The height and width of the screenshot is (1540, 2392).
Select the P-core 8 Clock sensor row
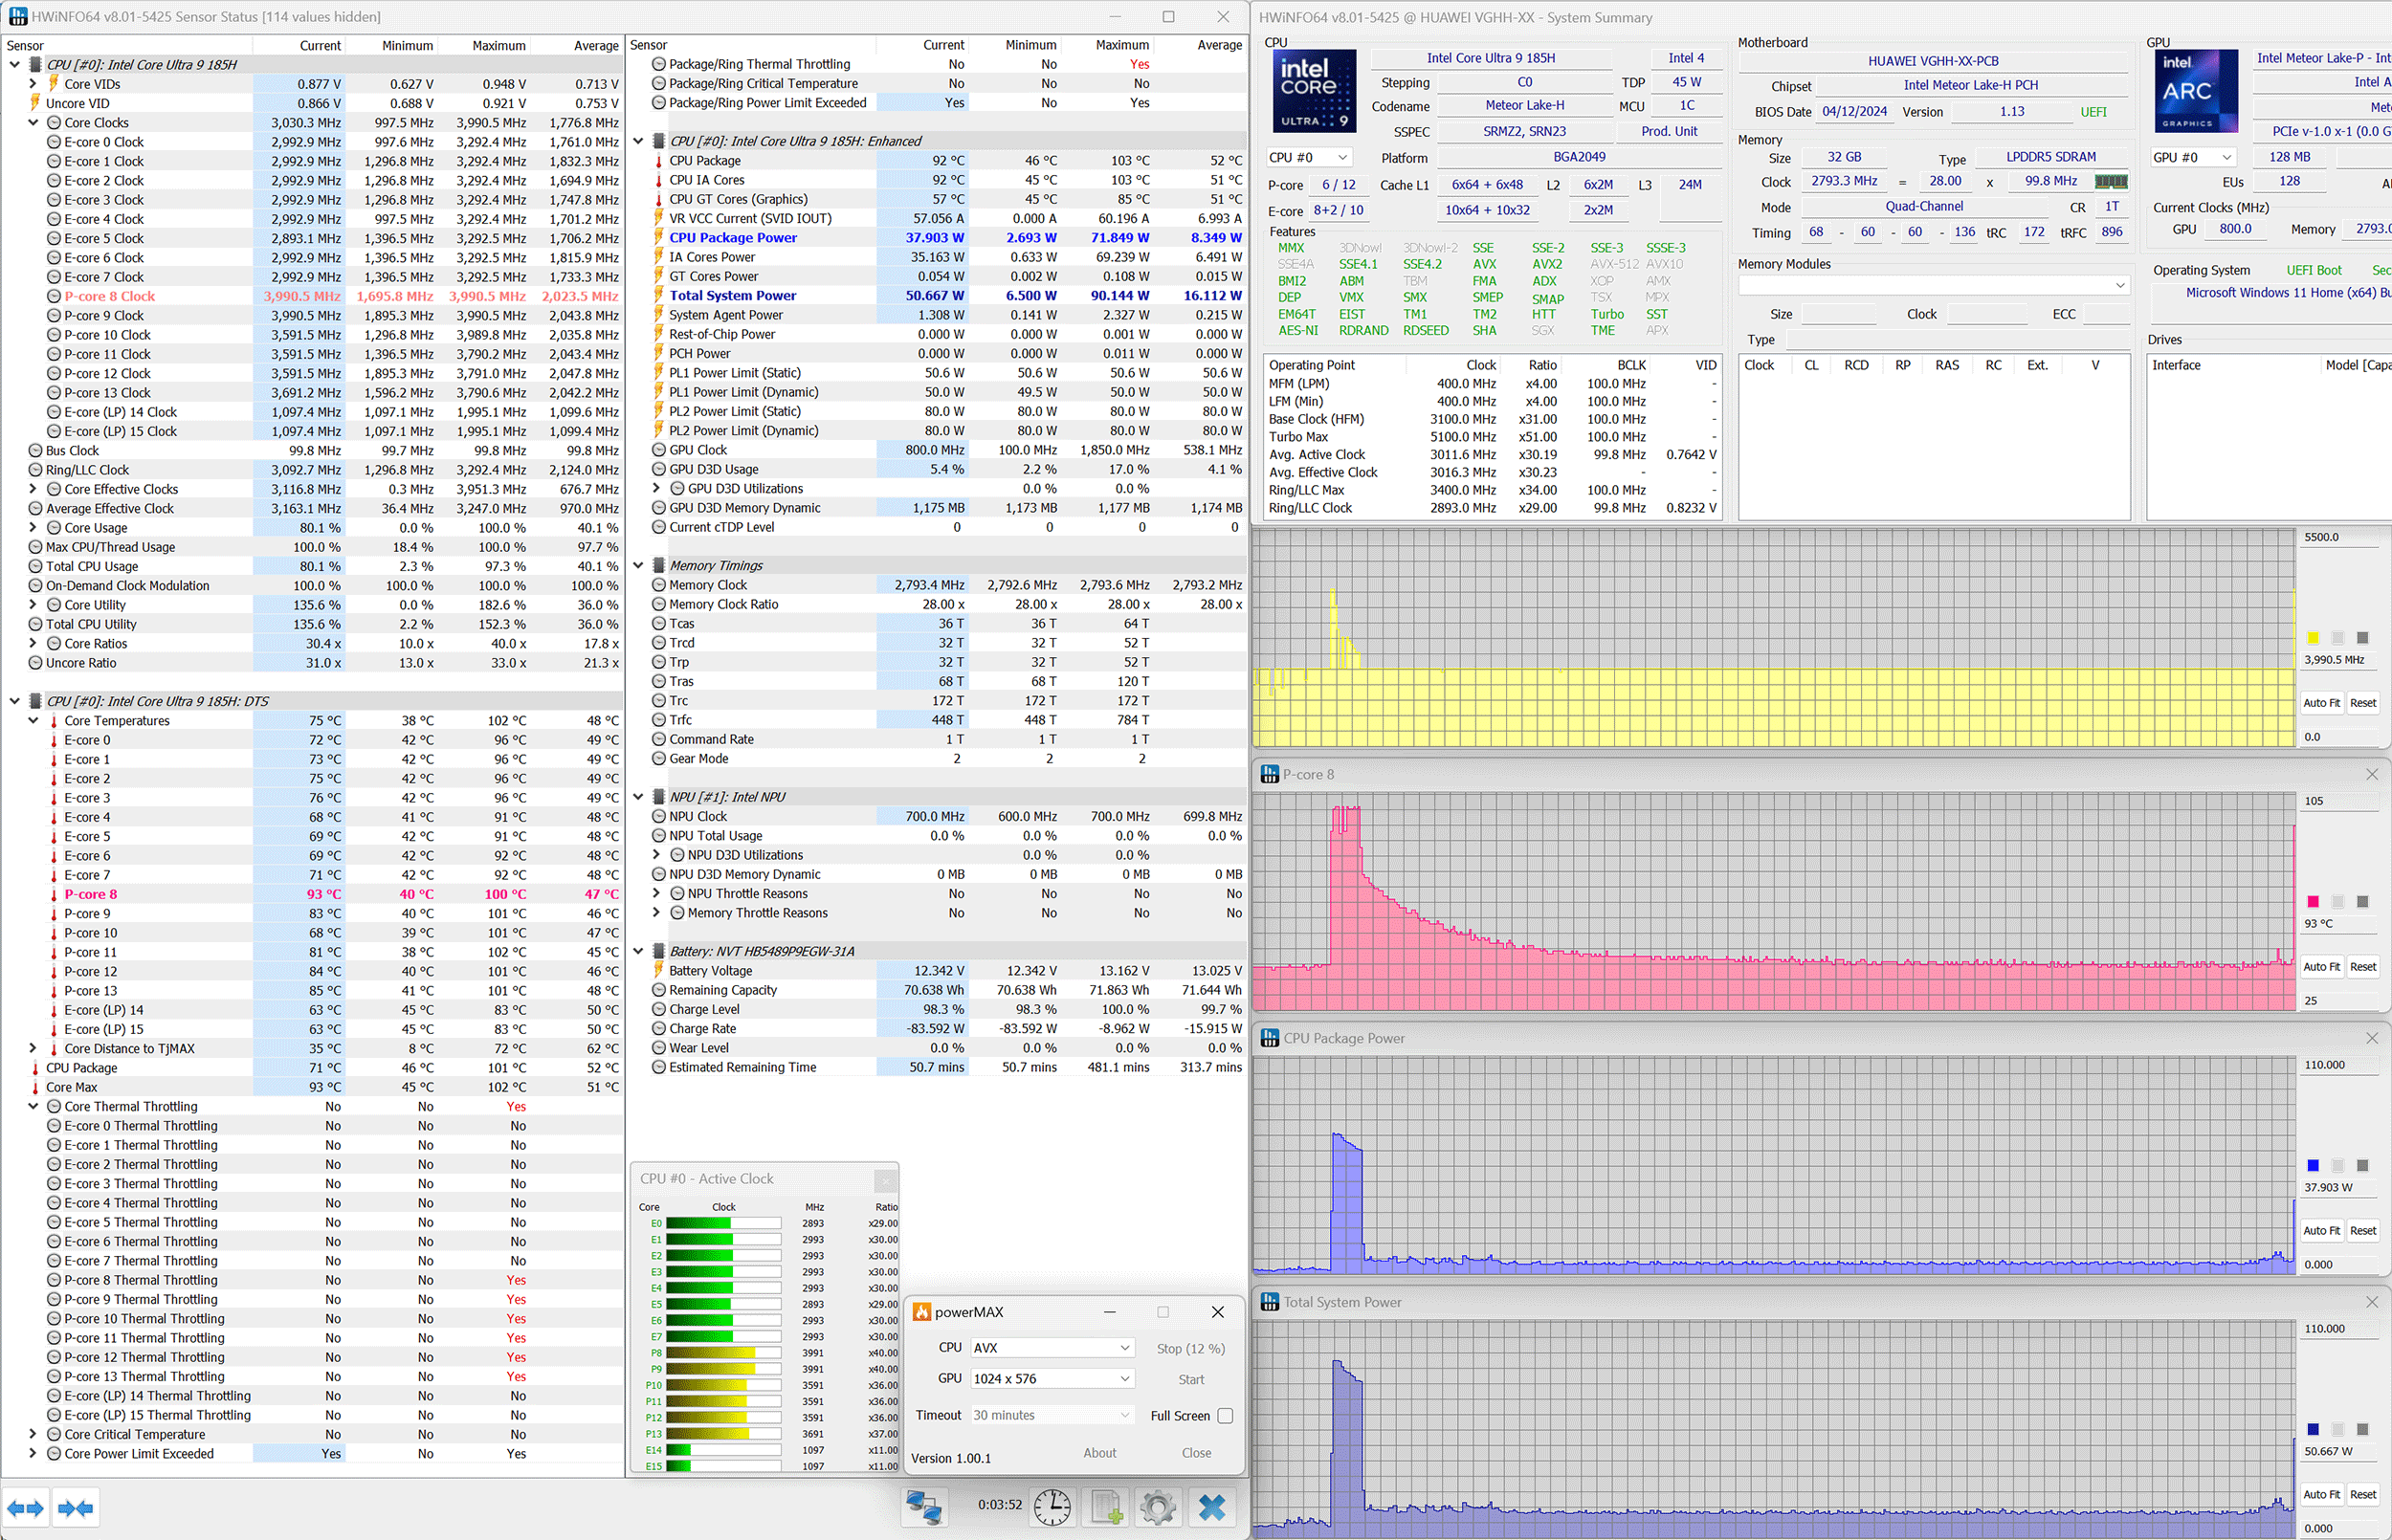click(x=110, y=297)
